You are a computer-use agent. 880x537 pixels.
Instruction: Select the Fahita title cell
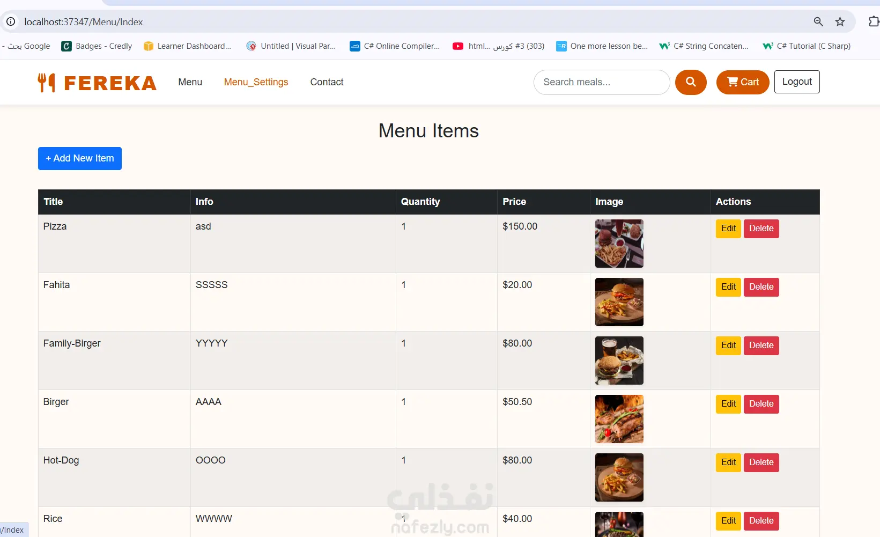tap(114, 302)
